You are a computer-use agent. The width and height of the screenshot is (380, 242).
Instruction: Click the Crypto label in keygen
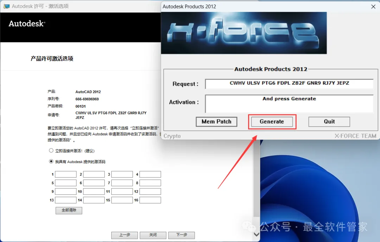pos(172,136)
